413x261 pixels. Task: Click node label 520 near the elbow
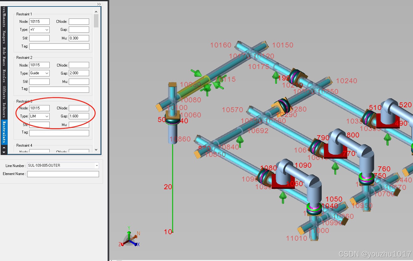pos(405,105)
